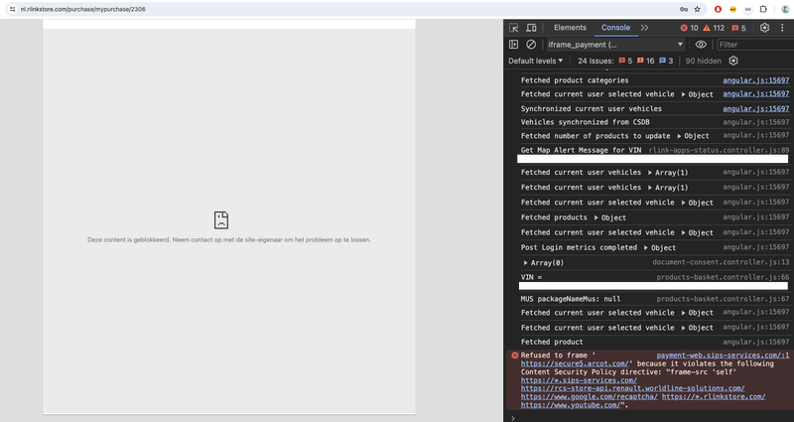Bookmark this page with the star icon
This screenshot has width=794, height=422.
698,9
